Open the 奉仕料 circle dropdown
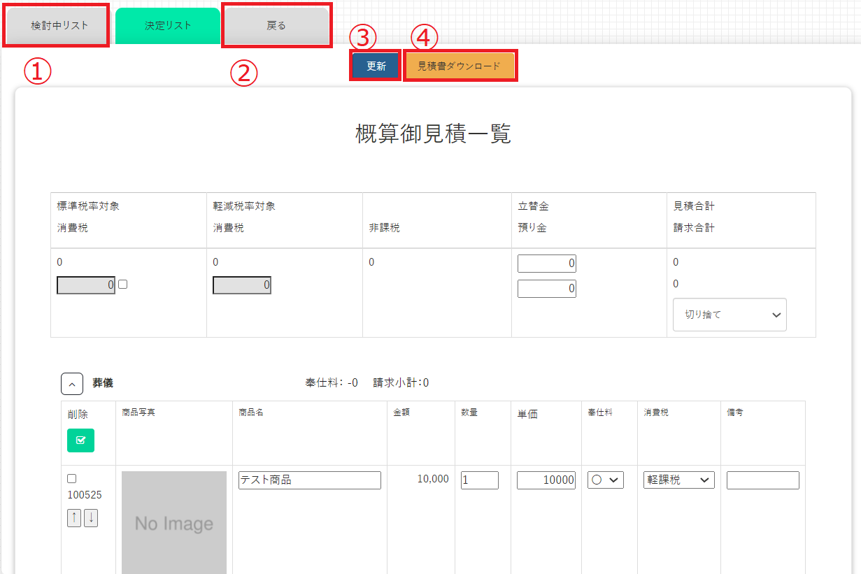This screenshot has width=861, height=574. pos(605,480)
